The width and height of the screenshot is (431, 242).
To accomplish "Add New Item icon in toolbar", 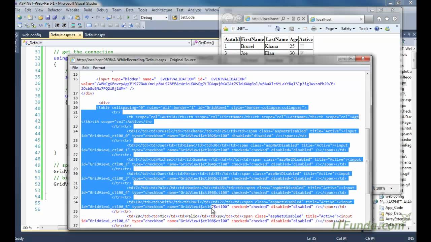I will pos(30,17).
